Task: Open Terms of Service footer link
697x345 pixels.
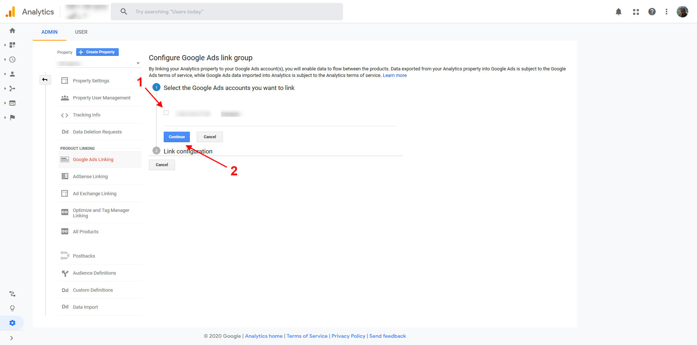Action: pyautogui.click(x=307, y=336)
